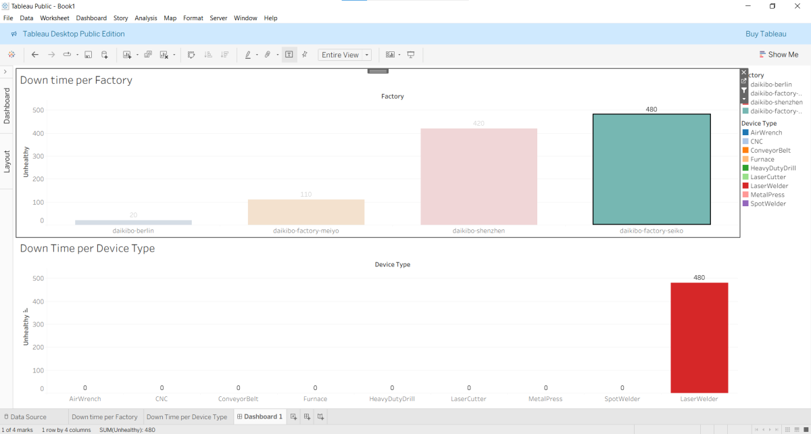Viewport: 811px width, 434px height.
Task: Click the New Data Source icon
Action: (x=105, y=55)
